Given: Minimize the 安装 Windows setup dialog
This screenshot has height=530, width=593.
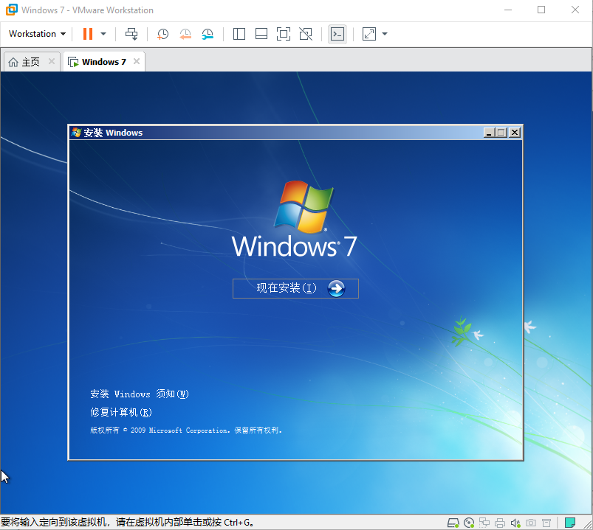Looking at the screenshot, I should (489, 133).
